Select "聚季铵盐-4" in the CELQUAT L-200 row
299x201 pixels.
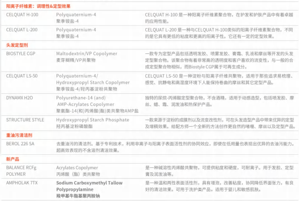tap(67, 36)
